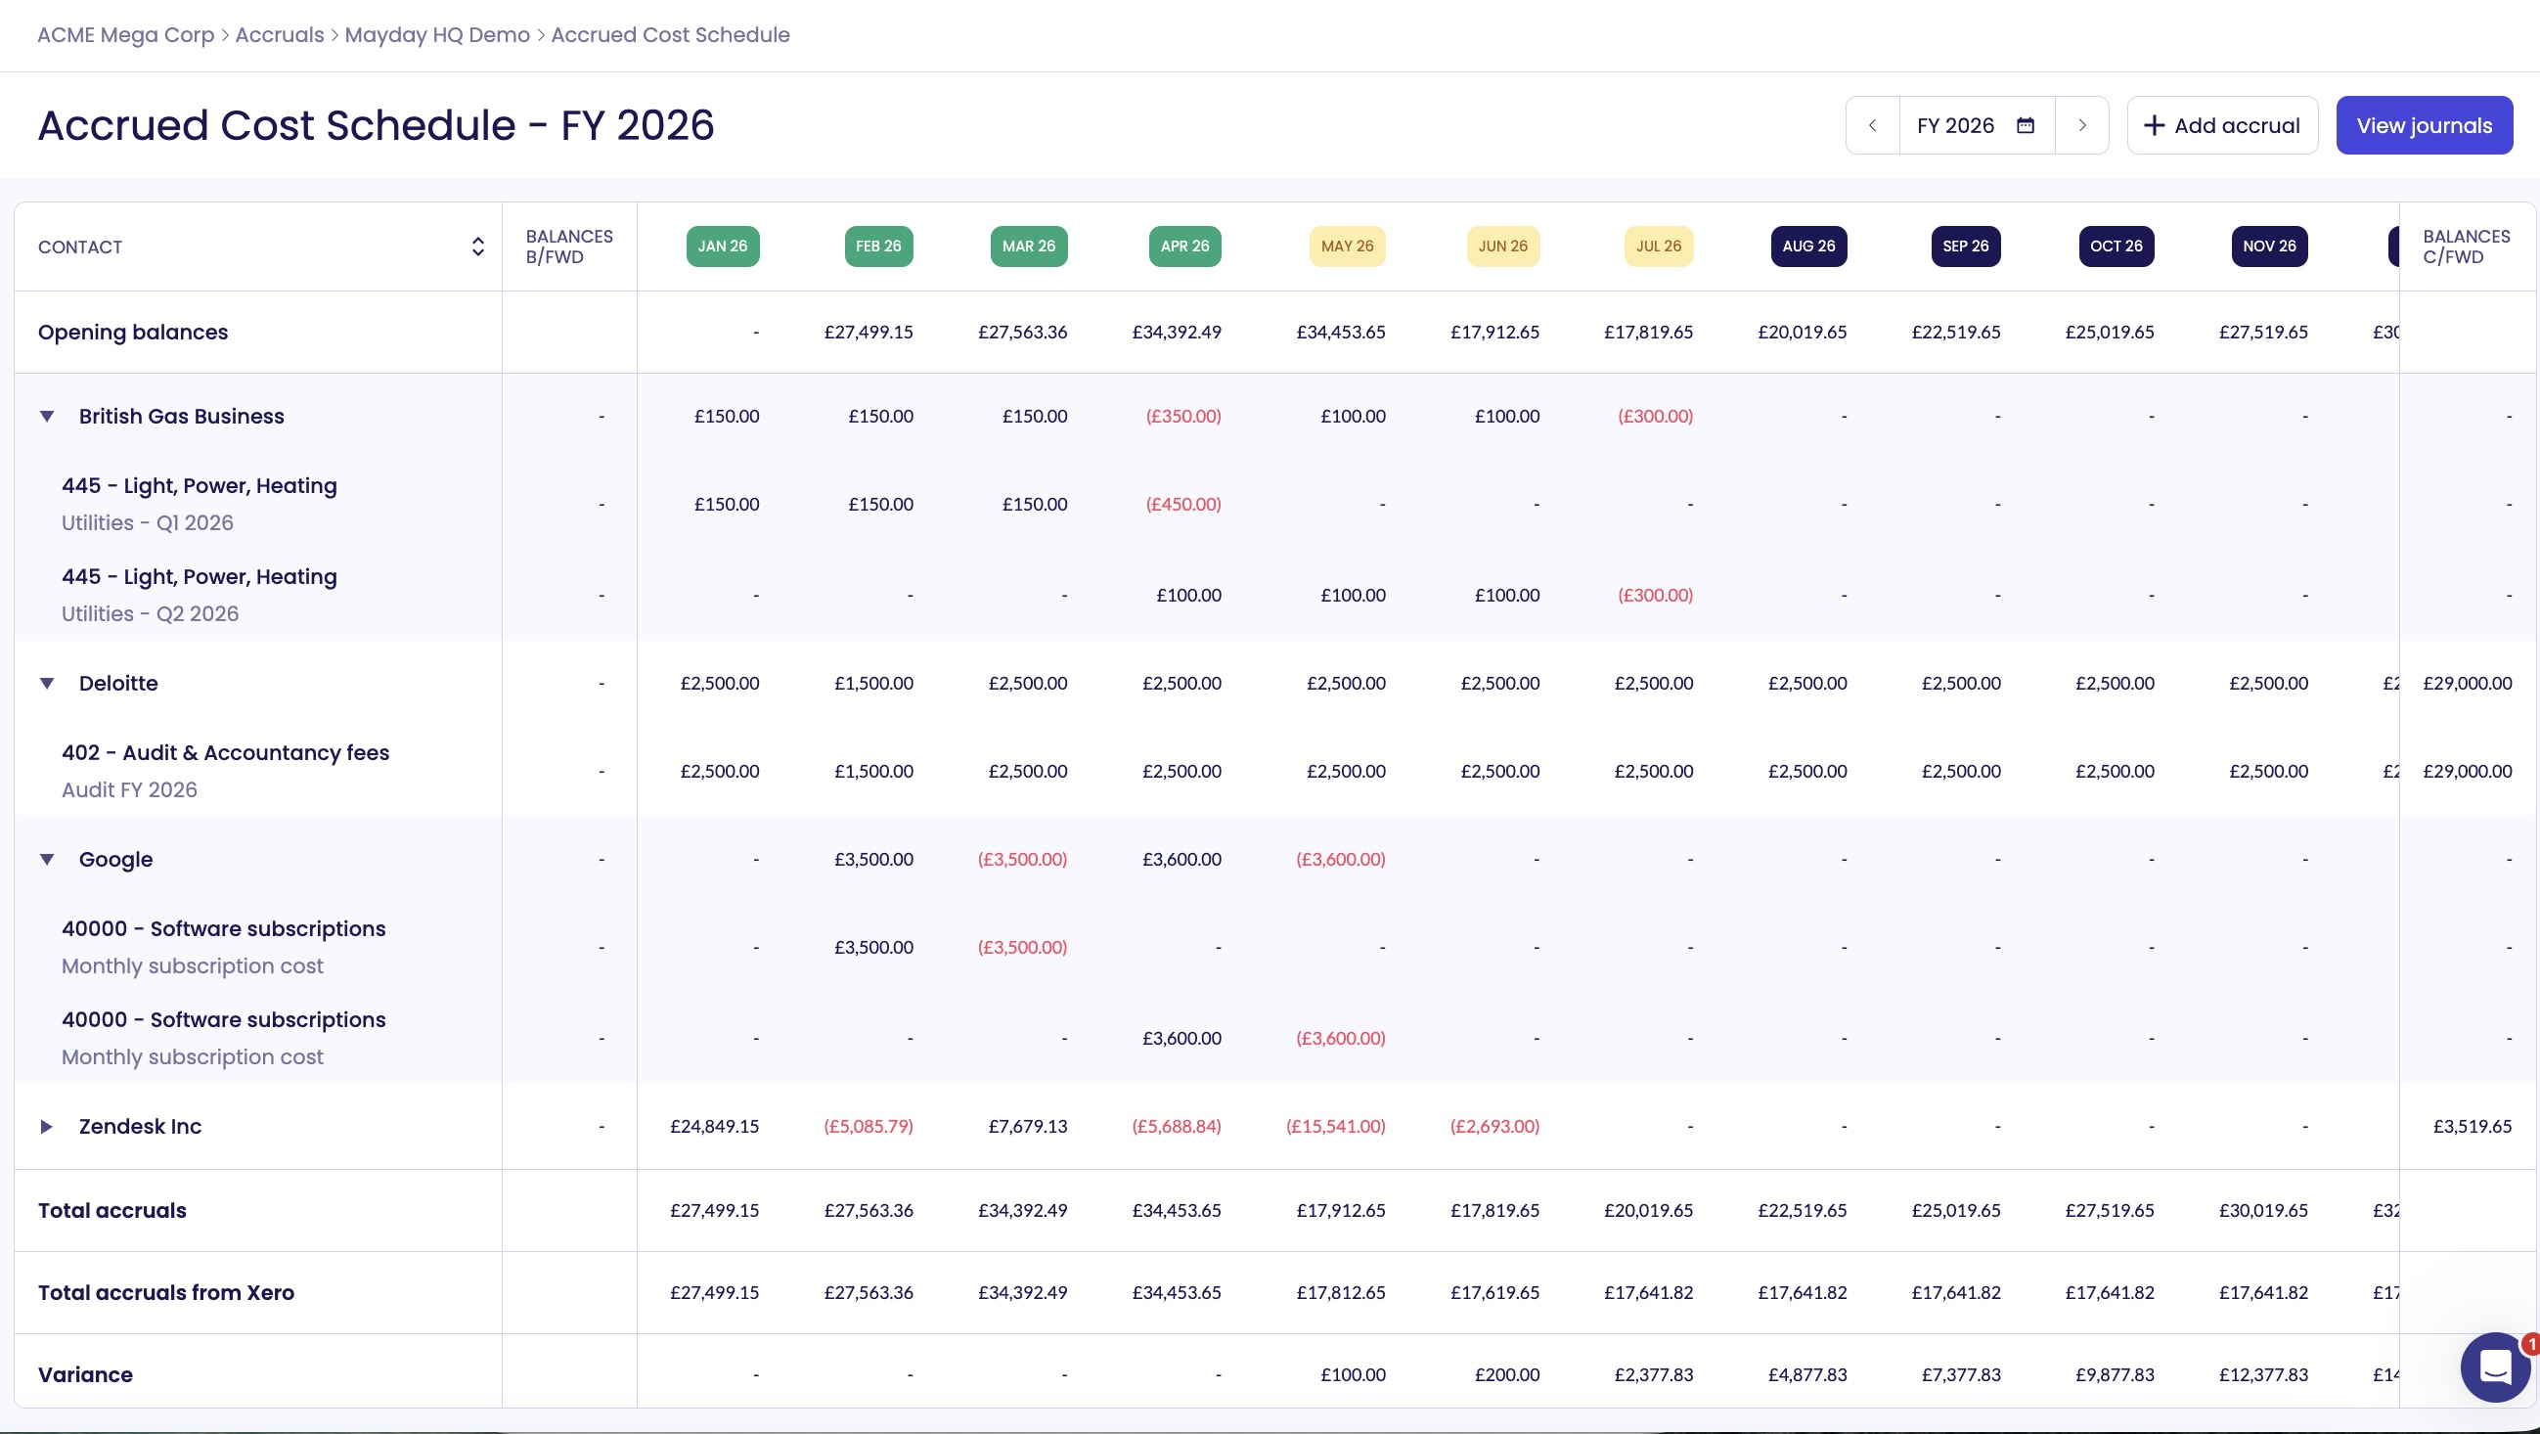Click Zendesk Inc FEB value (£5,085.79)
This screenshot has width=2540, height=1434.
868,1126
